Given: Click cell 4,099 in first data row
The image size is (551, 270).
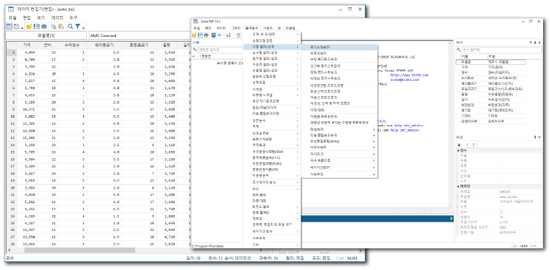Looking at the screenshot, I should tap(28, 52).
